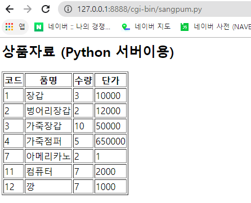This screenshot has height=203, width=251.
Task: Click the price cell 12000
Action: click(110, 111)
